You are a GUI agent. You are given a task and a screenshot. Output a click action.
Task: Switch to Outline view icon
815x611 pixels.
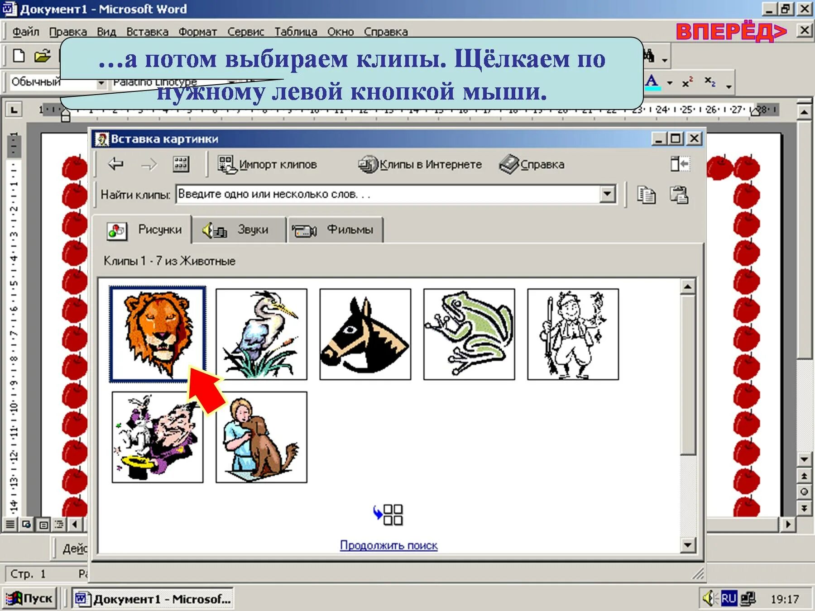(x=59, y=525)
